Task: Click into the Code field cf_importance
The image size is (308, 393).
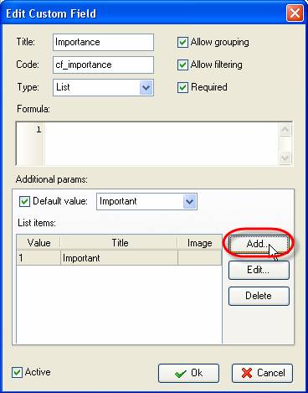Action: pyautogui.click(x=103, y=65)
